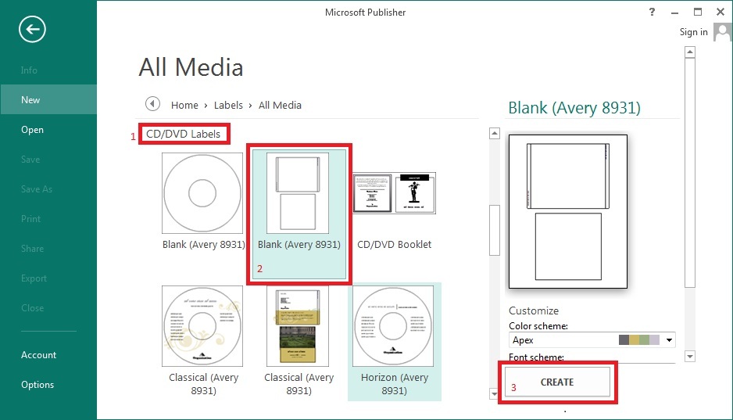Click the breadcrumb back arrow before Home

pyautogui.click(x=152, y=104)
